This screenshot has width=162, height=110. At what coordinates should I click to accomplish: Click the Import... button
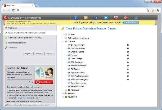tap(28, 54)
